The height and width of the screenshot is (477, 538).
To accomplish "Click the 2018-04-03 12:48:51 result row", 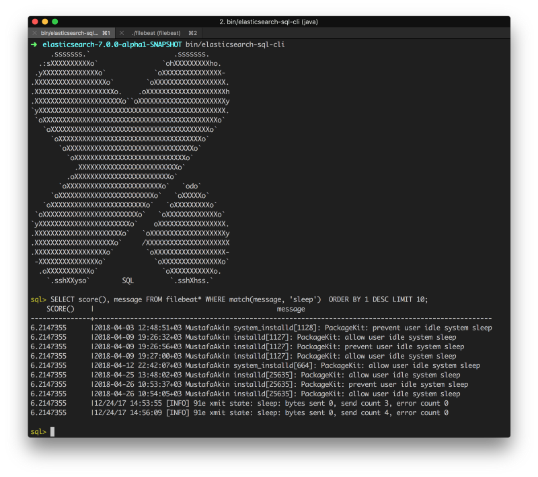I will point(261,328).
